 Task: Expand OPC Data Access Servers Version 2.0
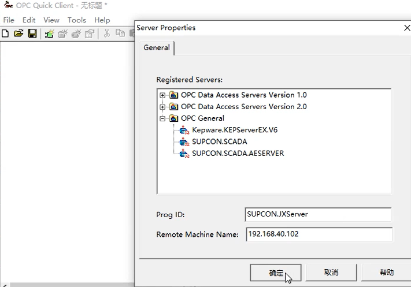point(162,107)
